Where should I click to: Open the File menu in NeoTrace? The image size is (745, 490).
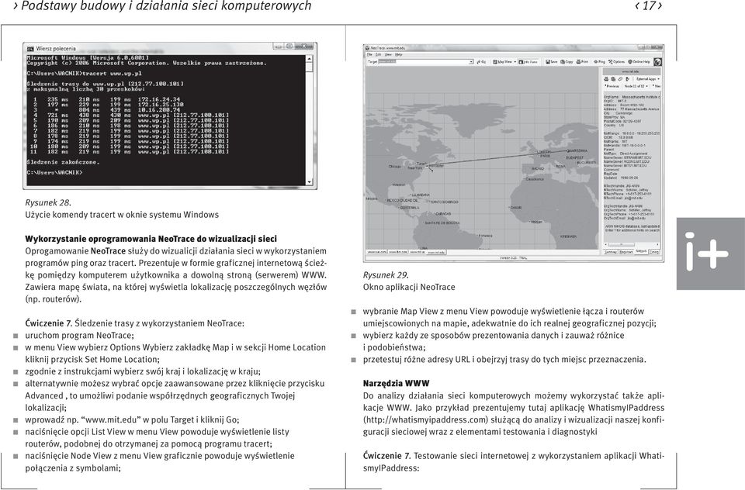click(x=369, y=54)
